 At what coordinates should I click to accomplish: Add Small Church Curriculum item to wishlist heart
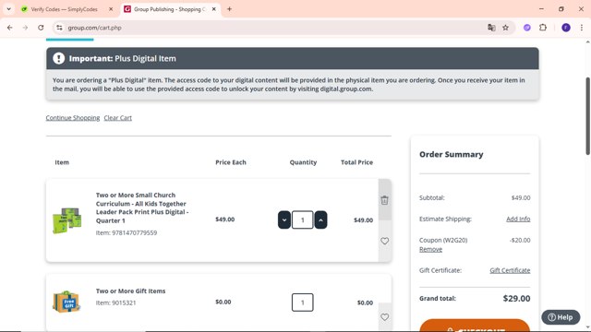(x=384, y=241)
